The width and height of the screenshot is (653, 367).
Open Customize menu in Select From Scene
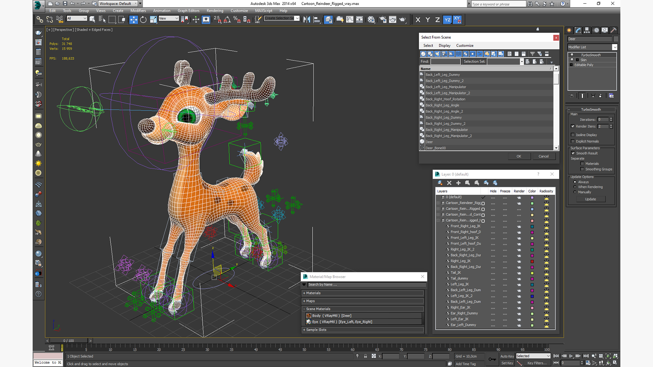465,46
